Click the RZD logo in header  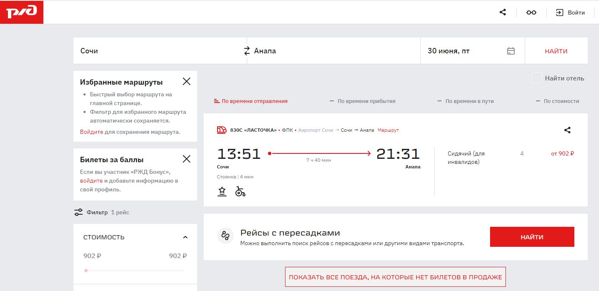(x=22, y=12)
